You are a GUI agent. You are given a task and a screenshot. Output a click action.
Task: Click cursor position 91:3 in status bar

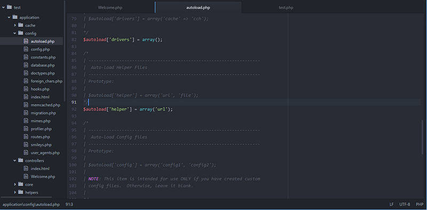tap(69, 204)
